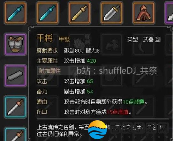
Task: Click the 附加属性 section header
Action: pos(50,71)
